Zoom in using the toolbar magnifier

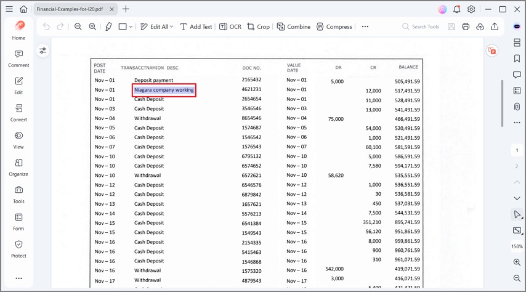click(92, 26)
